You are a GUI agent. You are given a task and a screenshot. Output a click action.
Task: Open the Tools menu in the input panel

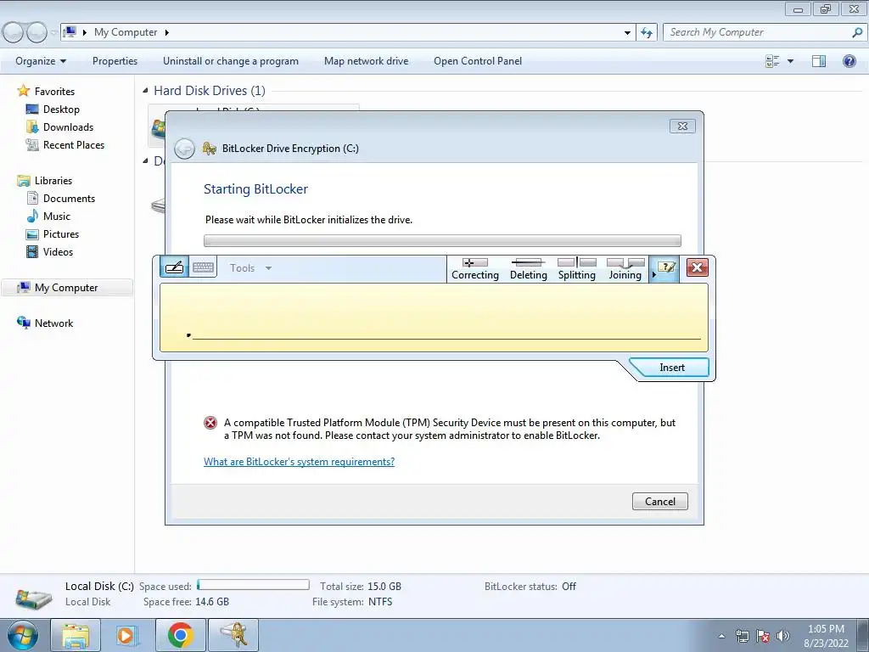[x=250, y=268]
